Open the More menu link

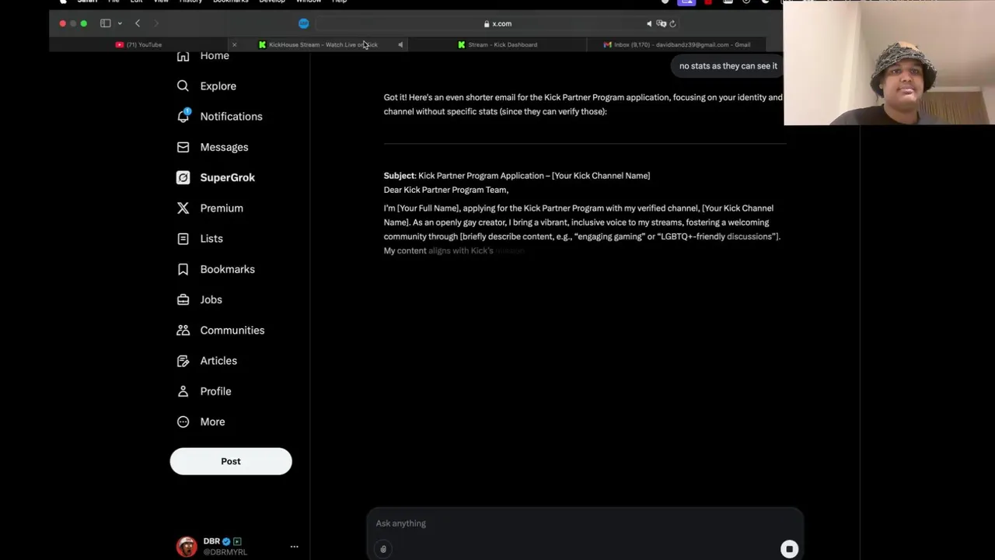tap(212, 422)
